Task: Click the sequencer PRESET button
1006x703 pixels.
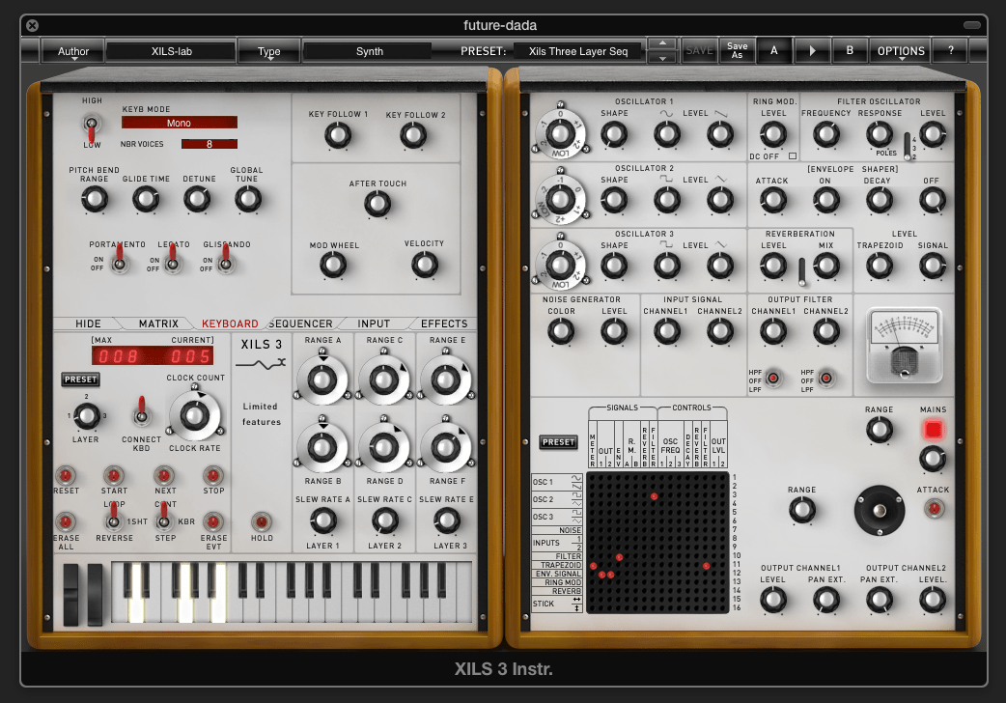Action: click(x=81, y=380)
